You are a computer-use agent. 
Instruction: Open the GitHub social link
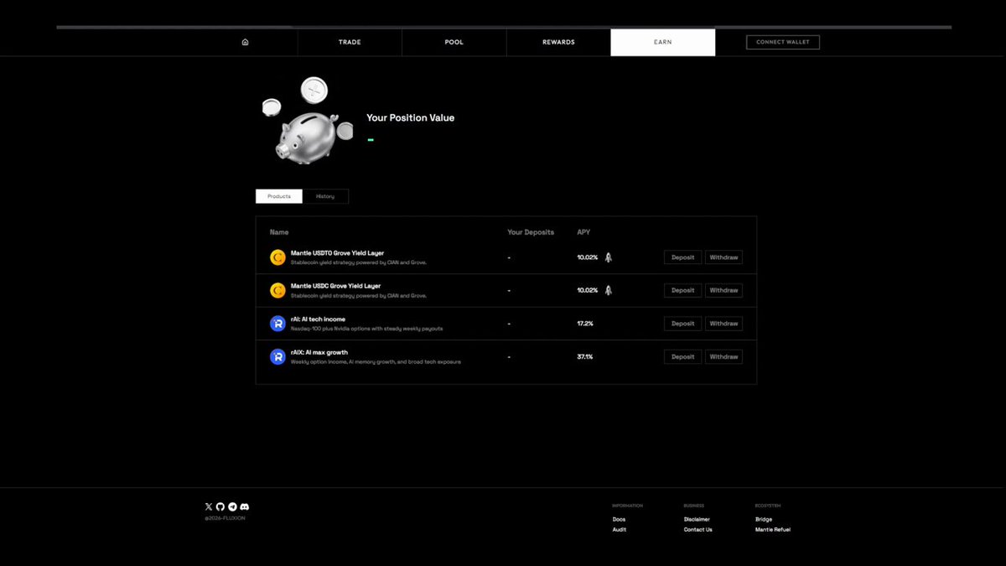pos(220,506)
